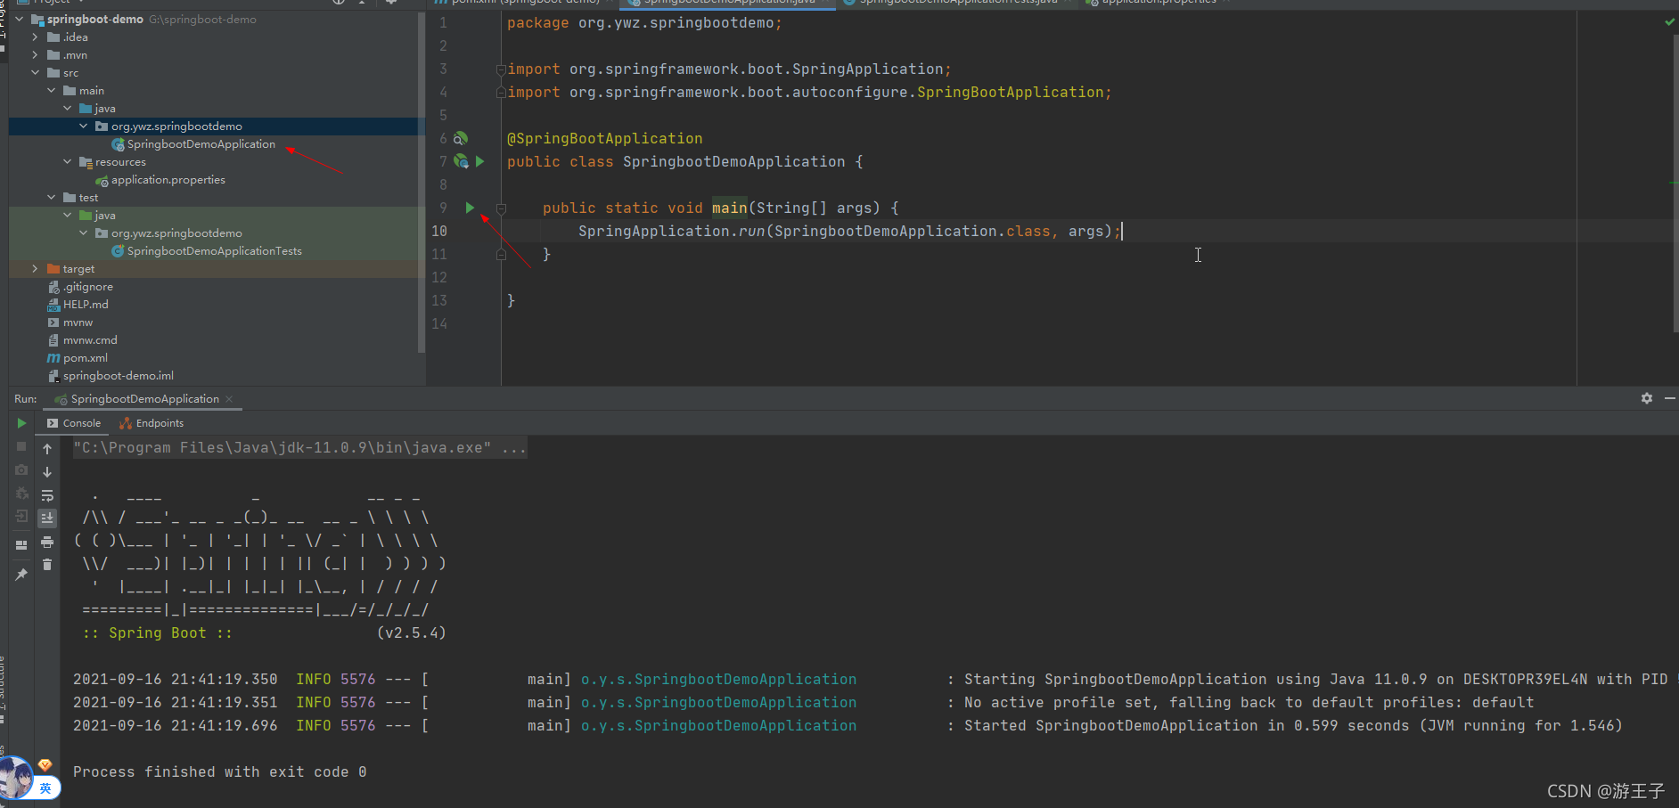Select application.properties in project tree
The height and width of the screenshot is (808, 1679).
168,179
